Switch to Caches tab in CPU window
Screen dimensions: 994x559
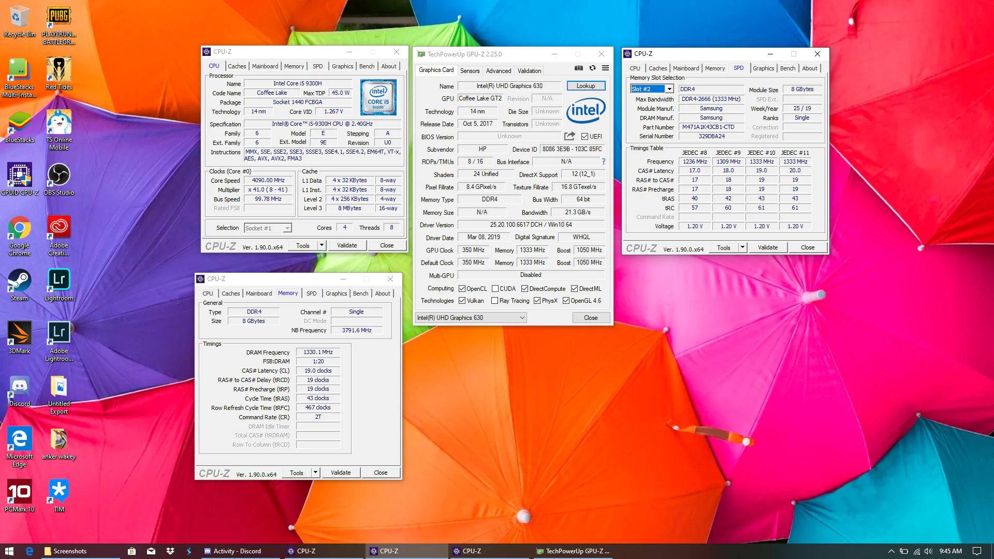(237, 66)
